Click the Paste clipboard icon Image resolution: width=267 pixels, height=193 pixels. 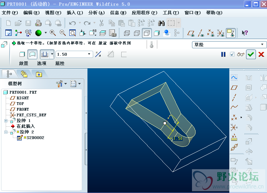coord(122,23)
